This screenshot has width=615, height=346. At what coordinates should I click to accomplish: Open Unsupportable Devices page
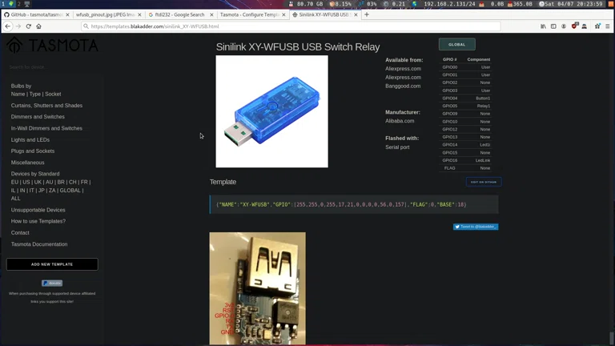[x=38, y=210]
